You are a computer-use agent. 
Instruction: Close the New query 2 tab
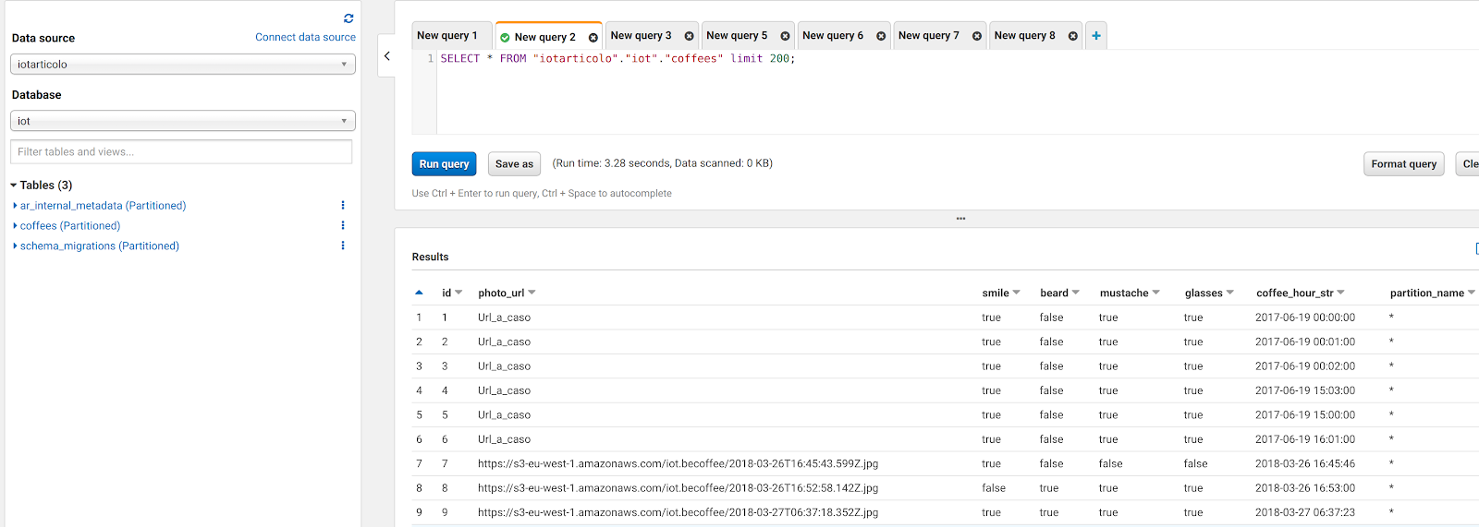pyautogui.click(x=593, y=38)
